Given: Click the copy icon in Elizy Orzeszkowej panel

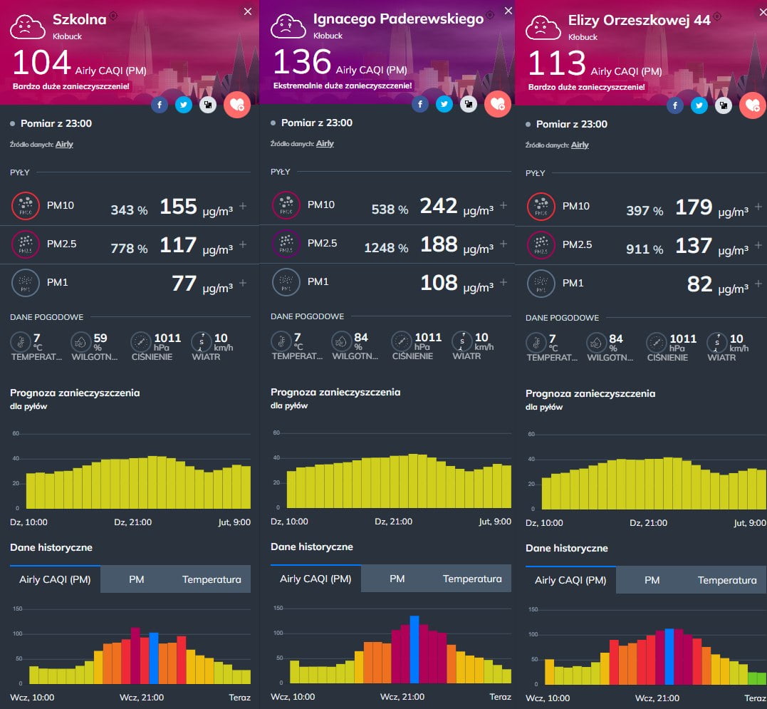Looking at the screenshot, I should [723, 106].
